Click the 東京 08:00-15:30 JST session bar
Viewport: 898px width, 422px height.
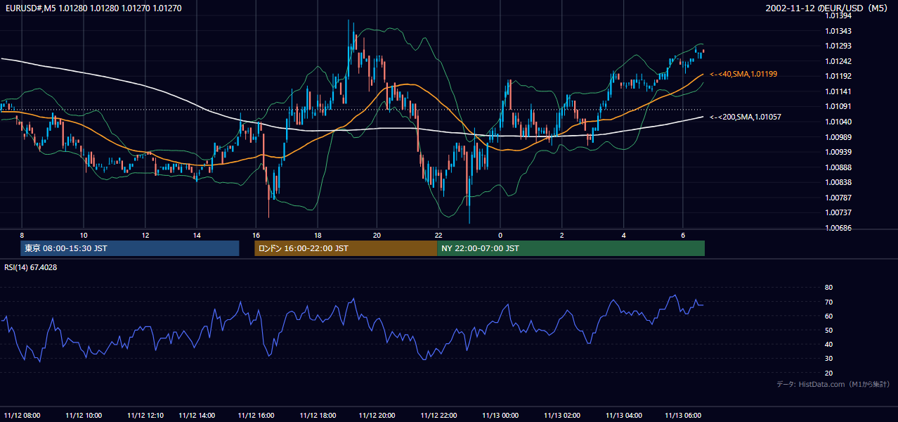[x=130, y=248]
